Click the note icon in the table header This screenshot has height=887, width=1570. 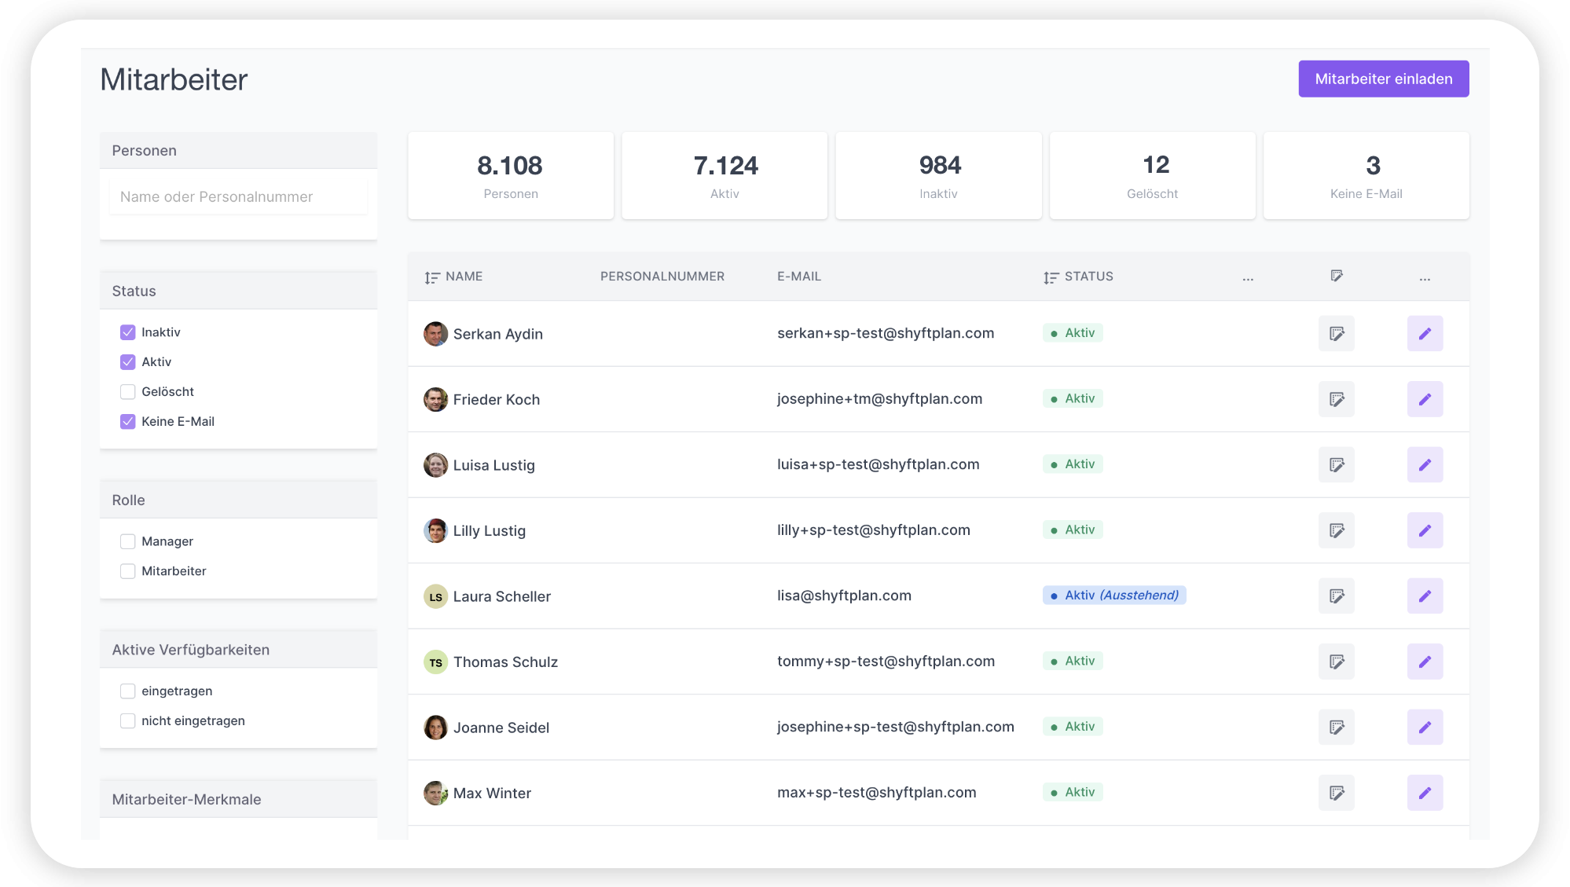[x=1336, y=276]
